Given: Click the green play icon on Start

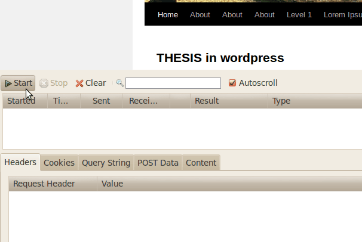Looking at the screenshot, I should point(8,83).
